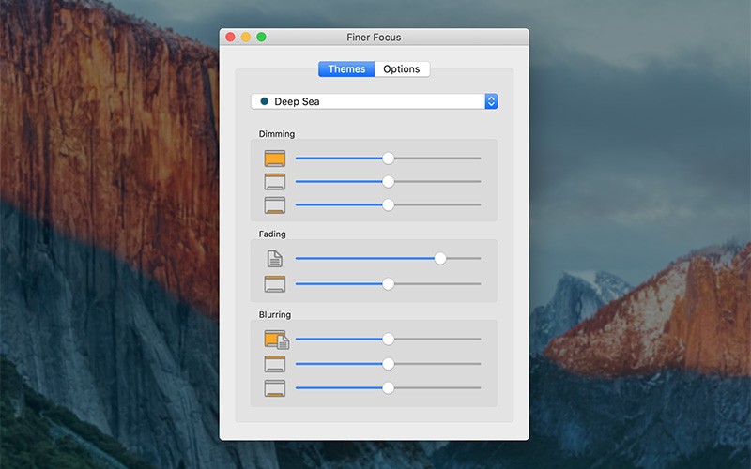Click the first Dimming slider track
This screenshot has height=469, width=751.
tap(388, 158)
